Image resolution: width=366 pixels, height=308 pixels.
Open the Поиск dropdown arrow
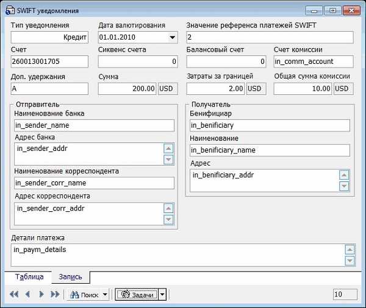[x=106, y=295]
